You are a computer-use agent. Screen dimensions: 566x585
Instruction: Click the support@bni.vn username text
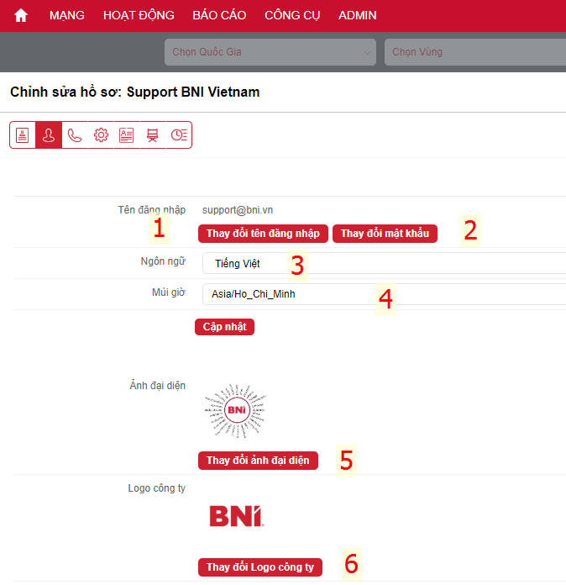click(238, 210)
